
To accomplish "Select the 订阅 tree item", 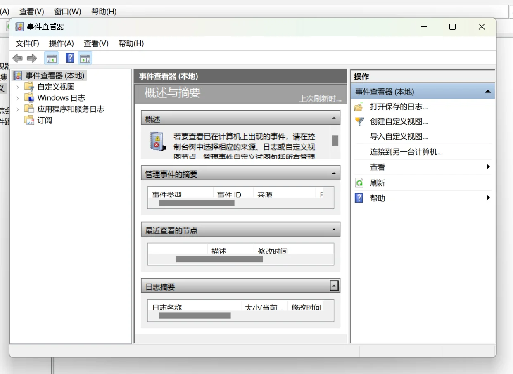I will [45, 121].
